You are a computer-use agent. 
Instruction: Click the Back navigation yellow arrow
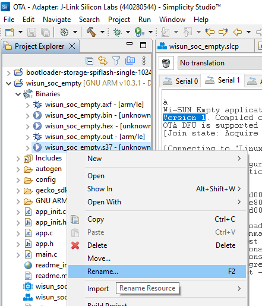click(x=238, y=32)
